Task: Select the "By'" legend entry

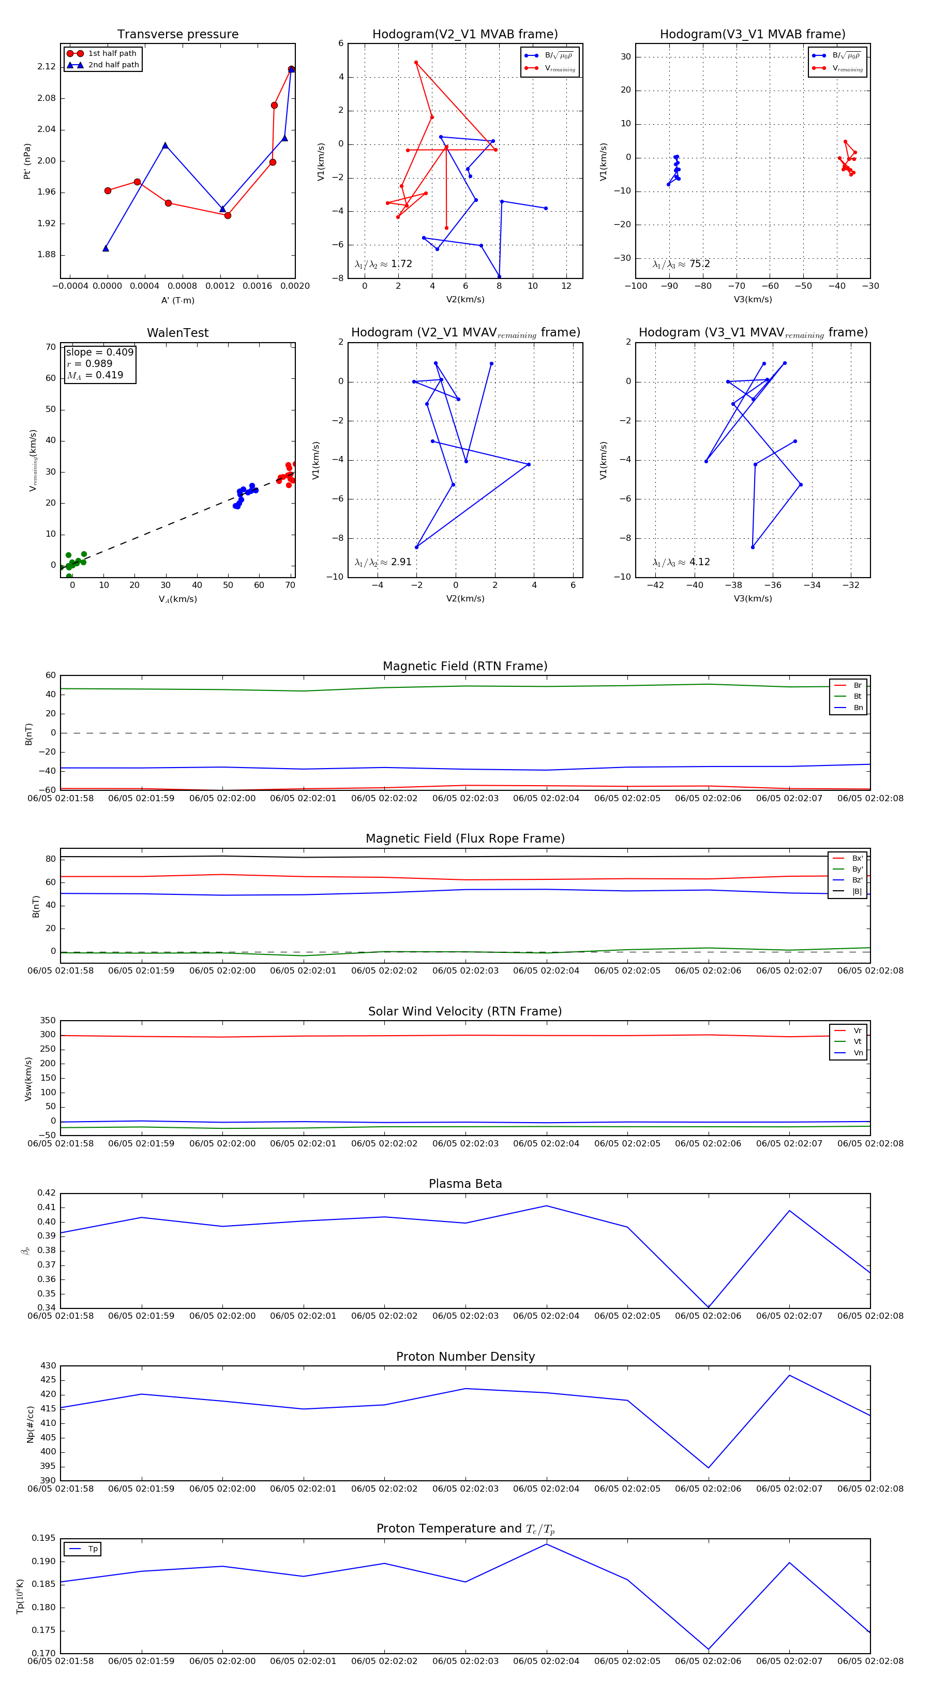Action: 848,869
